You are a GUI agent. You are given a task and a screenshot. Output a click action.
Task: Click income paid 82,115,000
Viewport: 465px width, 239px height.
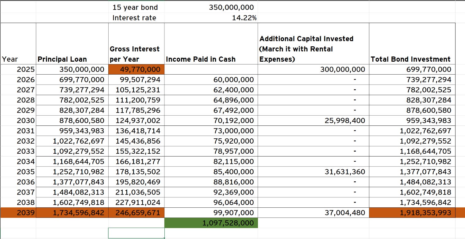(211, 162)
